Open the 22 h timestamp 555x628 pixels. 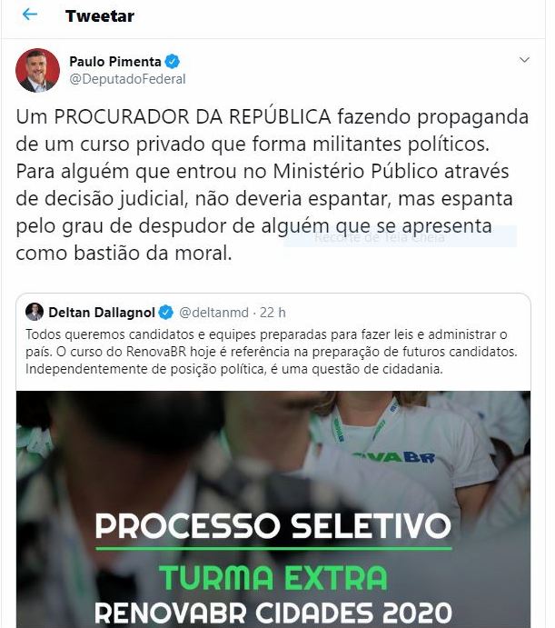coord(273,313)
